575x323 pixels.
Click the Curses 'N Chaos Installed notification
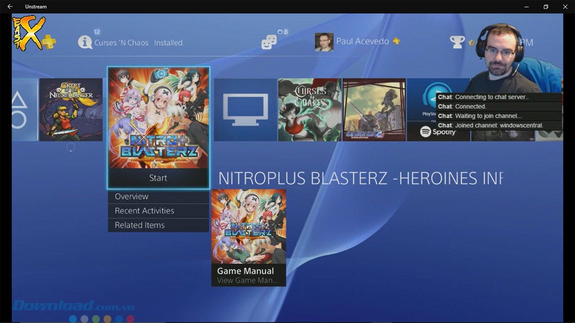tap(139, 43)
